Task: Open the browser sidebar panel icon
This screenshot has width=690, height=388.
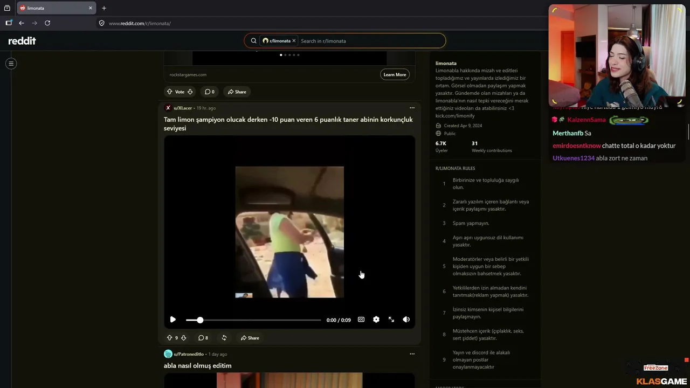Action: tap(9, 23)
